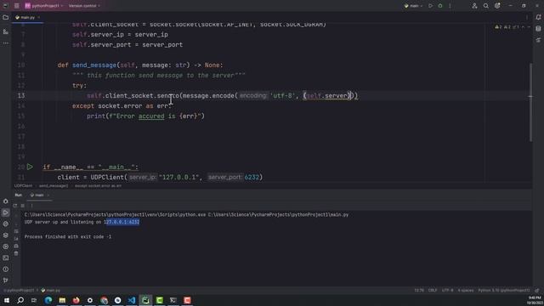Click the 'Process finished with exit code' line
The width and height of the screenshot is (544, 306).
tap(68, 237)
